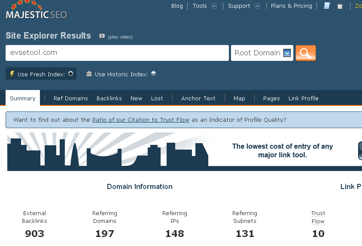Open the Backlinks tab
The image size is (362, 246).
[109, 98]
